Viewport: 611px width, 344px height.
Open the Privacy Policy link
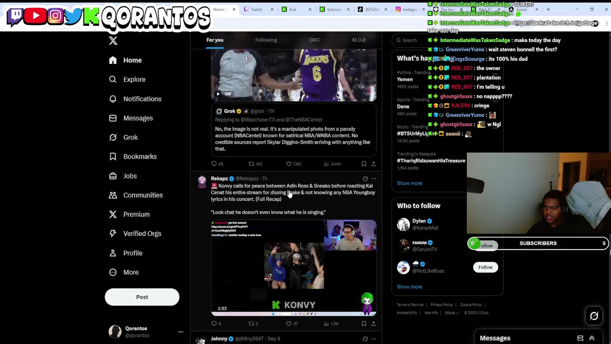(x=442, y=305)
